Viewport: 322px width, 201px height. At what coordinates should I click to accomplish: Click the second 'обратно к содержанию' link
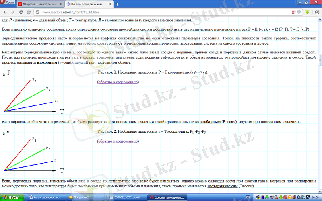(118, 142)
